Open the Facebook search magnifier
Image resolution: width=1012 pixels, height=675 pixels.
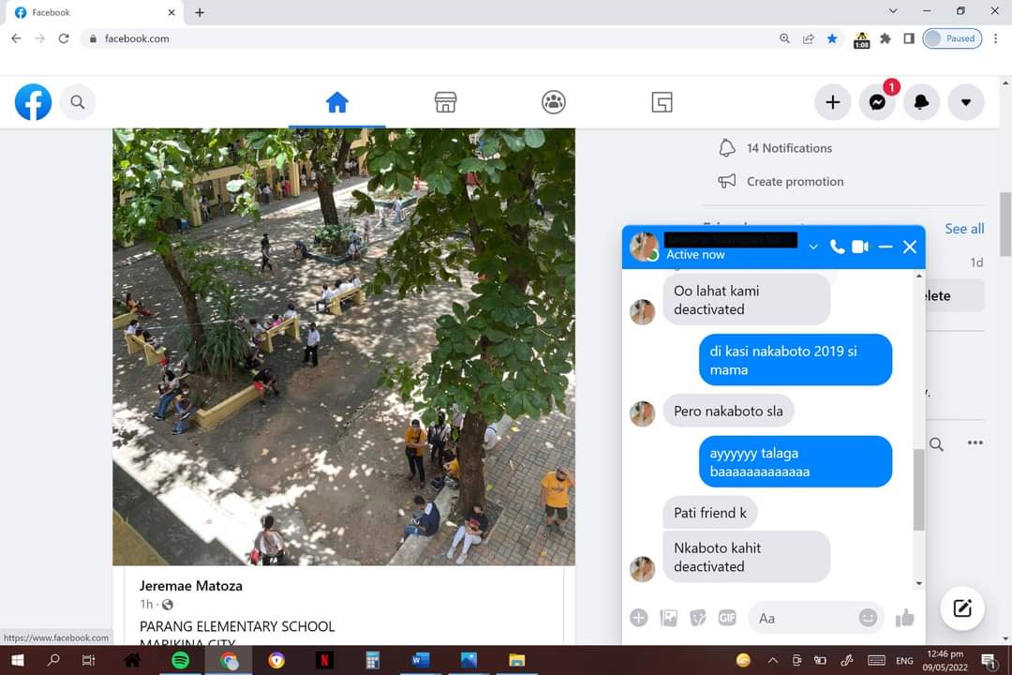(x=78, y=102)
